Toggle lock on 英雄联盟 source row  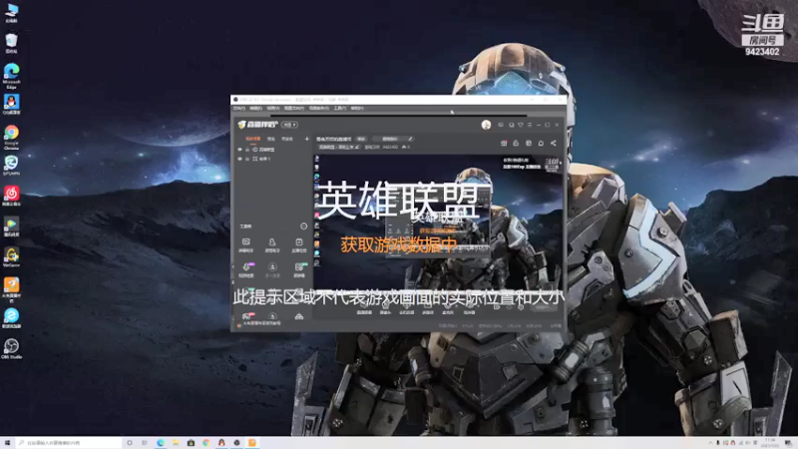click(x=247, y=150)
